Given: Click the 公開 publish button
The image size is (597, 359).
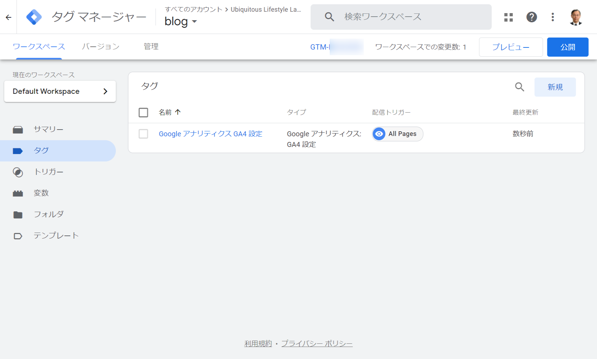Looking at the screenshot, I should pyautogui.click(x=568, y=47).
